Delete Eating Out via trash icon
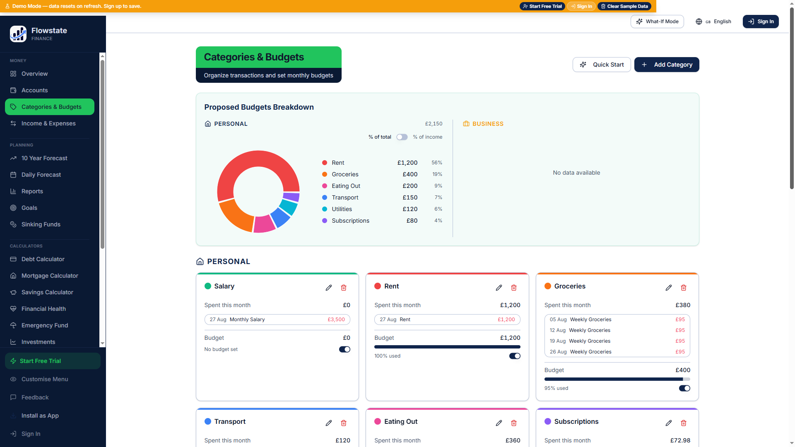 click(514, 423)
